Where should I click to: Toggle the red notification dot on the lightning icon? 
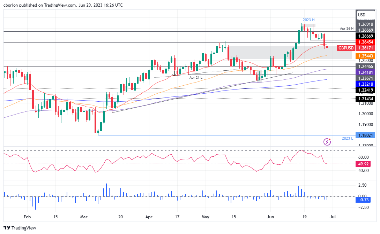click(x=330, y=139)
